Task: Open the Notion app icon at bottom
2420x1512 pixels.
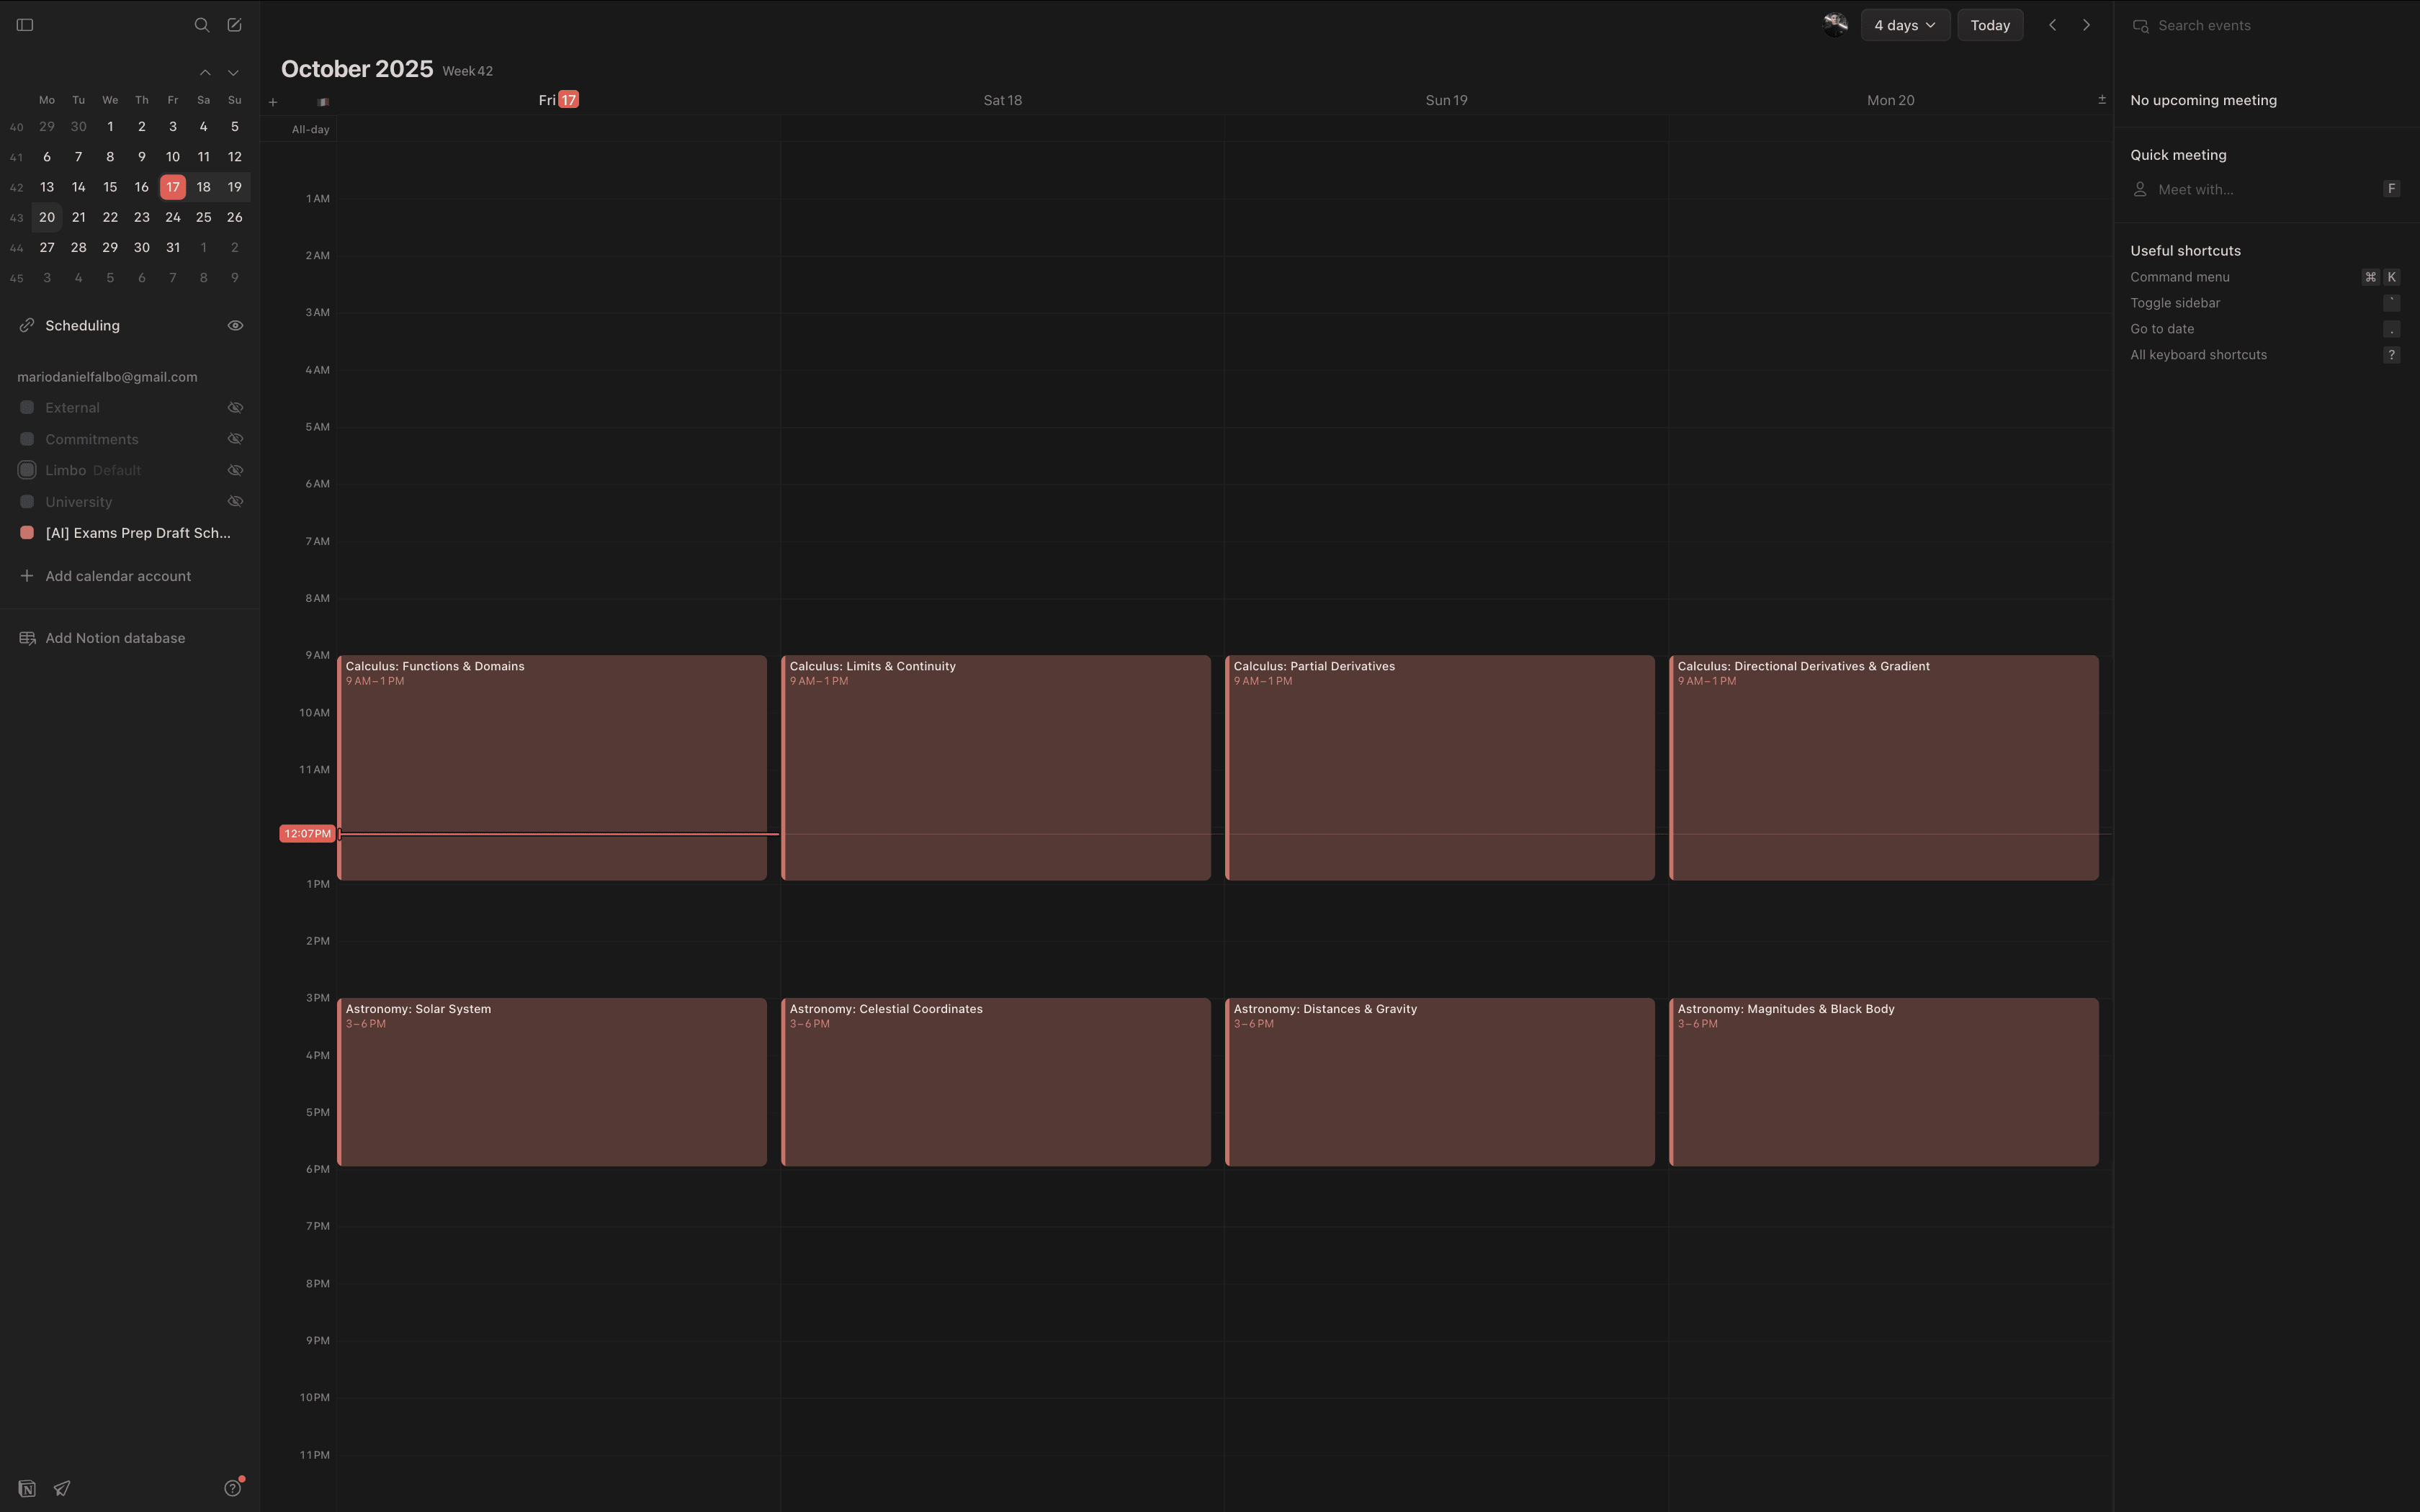Action: point(27,1488)
